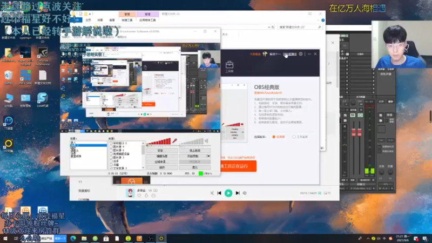This screenshot has height=243, width=432.
Task: Toggle third source checkbox in sources list
Action: (x=111, y=151)
